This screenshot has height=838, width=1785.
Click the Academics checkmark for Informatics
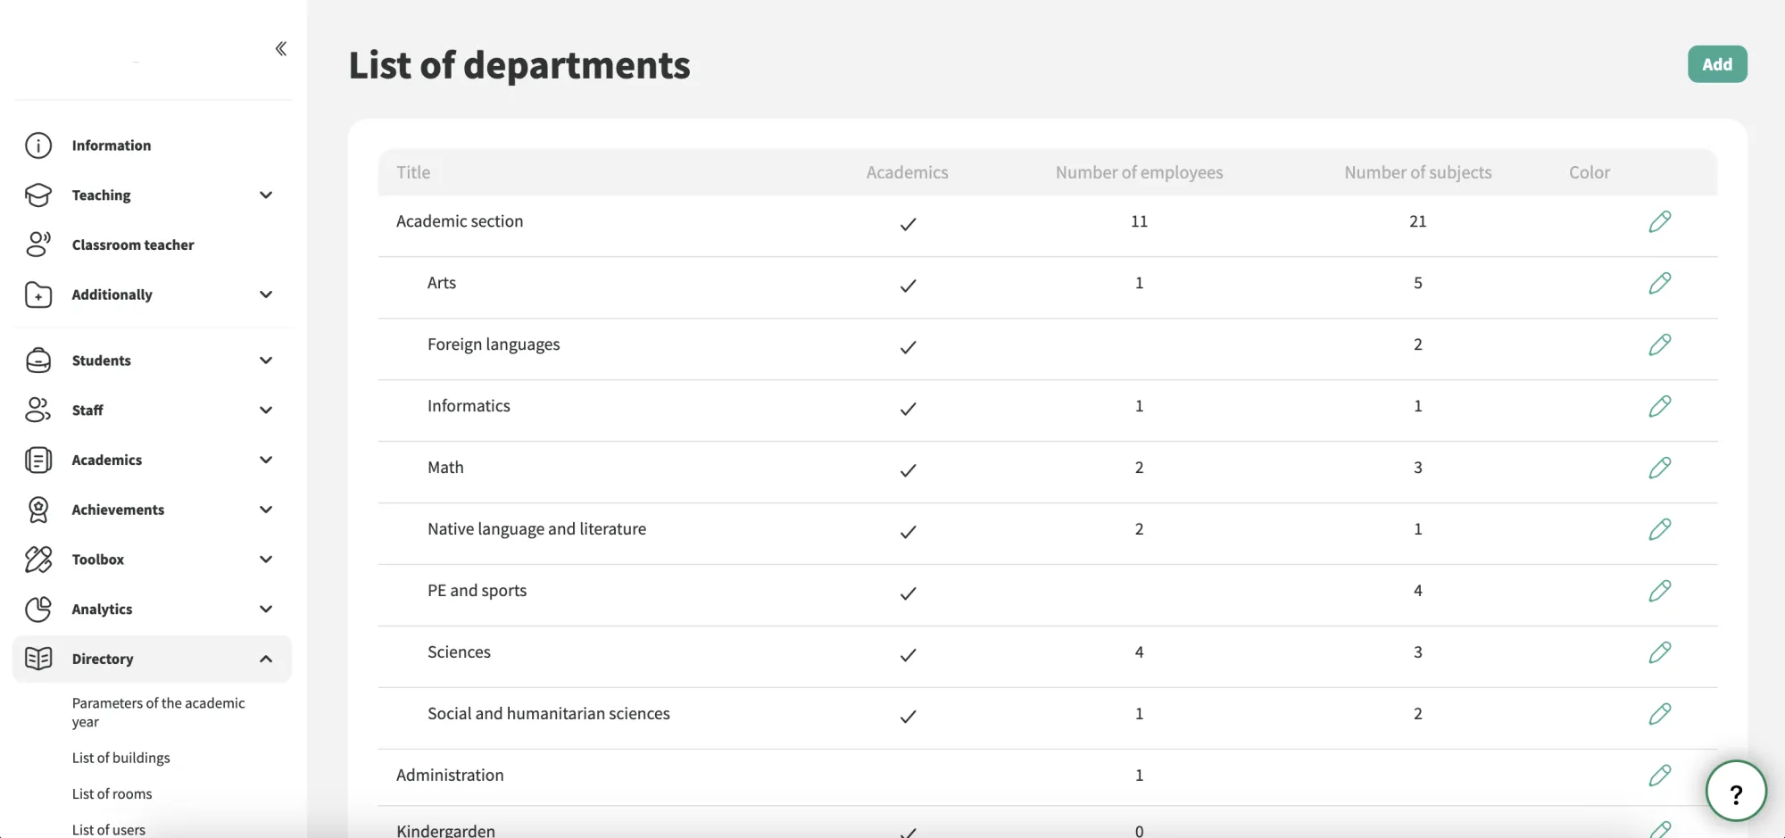[x=908, y=409]
